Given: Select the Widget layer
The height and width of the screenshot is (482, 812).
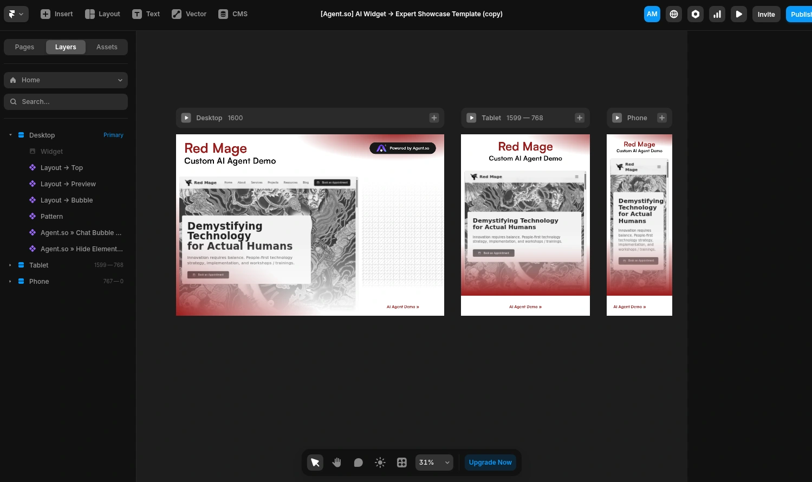Looking at the screenshot, I should point(66,151).
